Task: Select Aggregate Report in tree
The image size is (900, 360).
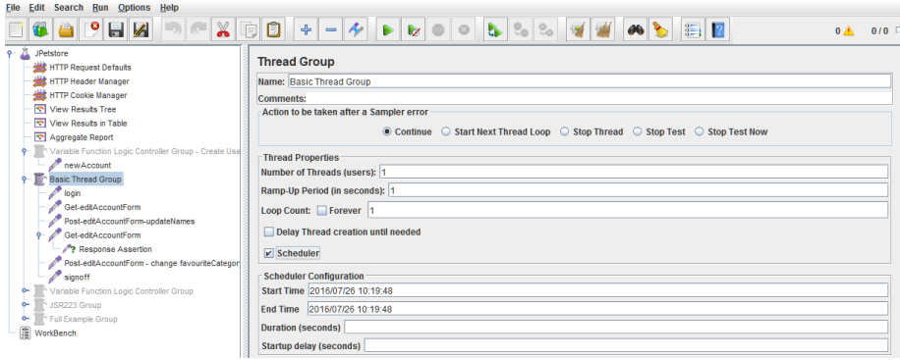Action: (x=81, y=137)
